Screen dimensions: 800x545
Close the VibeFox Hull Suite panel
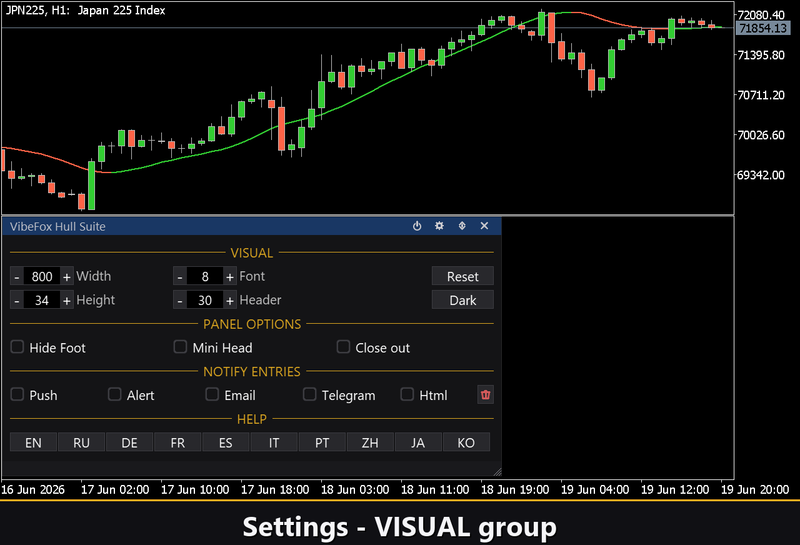(484, 226)
